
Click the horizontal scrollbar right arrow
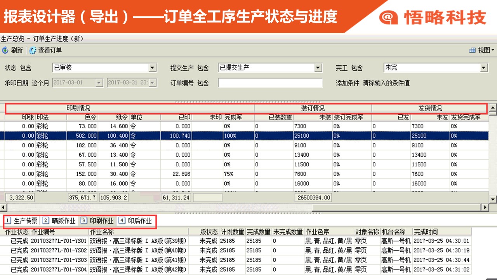(x=485, y=207)
